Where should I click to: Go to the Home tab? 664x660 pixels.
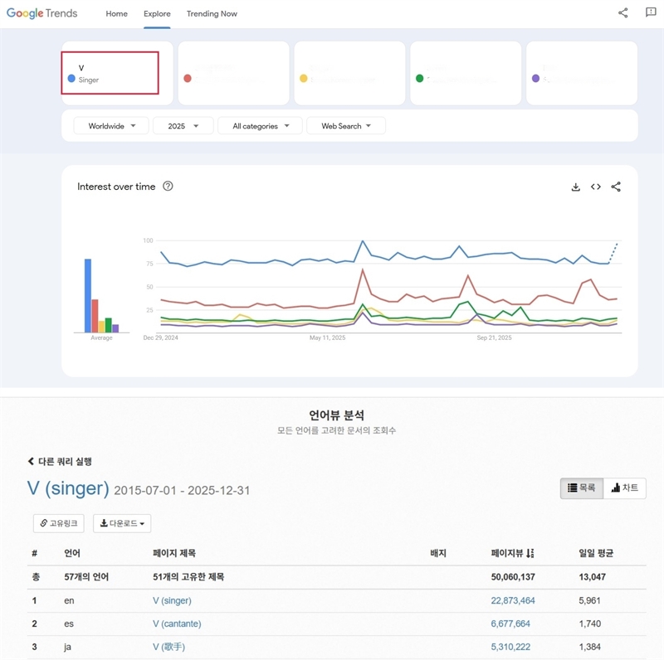coord(117,14)
